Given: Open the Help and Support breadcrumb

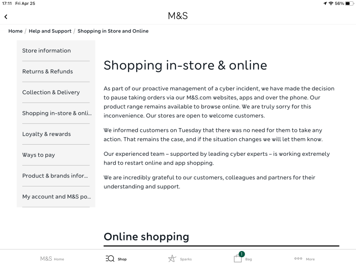Looking at the screenshot, I should pyautogui.click(x=50, y=31).
